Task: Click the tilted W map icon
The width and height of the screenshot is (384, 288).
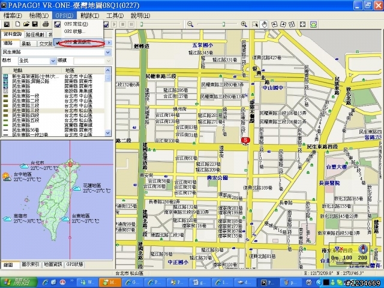Action: click(x=292, y=24)
